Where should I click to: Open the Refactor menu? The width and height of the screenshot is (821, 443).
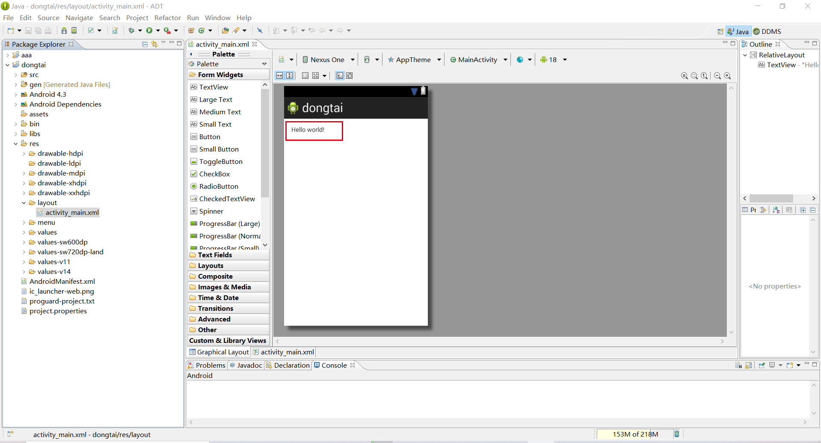[167, 18]
